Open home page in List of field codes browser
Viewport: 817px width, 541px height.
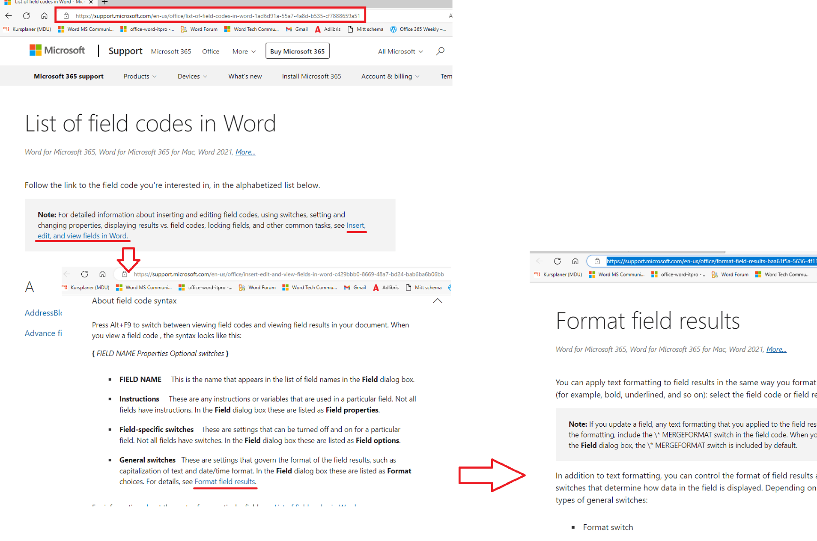[44, 16]
